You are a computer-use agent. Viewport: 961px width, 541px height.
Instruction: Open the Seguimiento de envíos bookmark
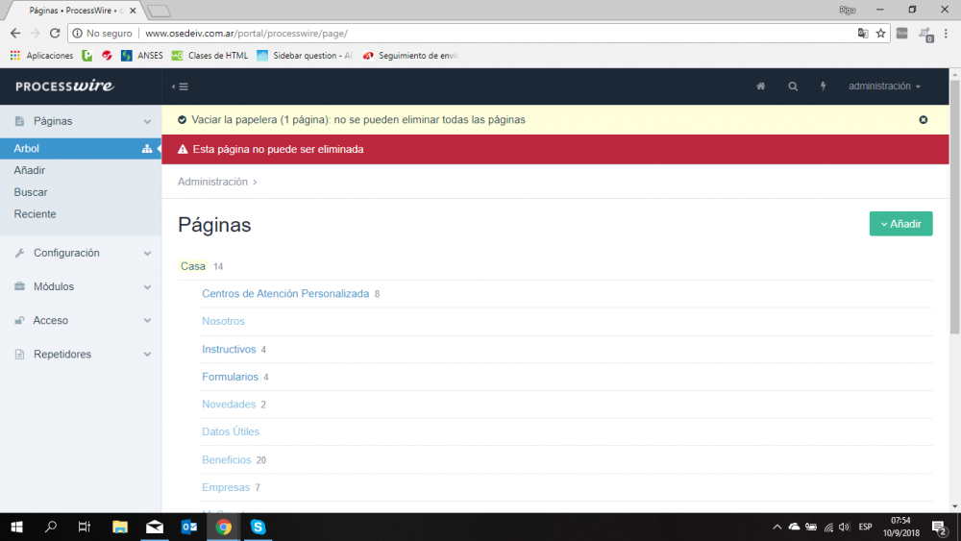(x=410, y=55)
